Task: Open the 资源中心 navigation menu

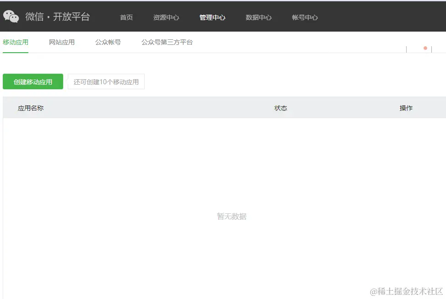Action: pos(166,17)
